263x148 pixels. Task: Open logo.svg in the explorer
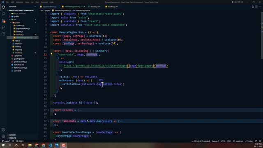coord(18,50)
